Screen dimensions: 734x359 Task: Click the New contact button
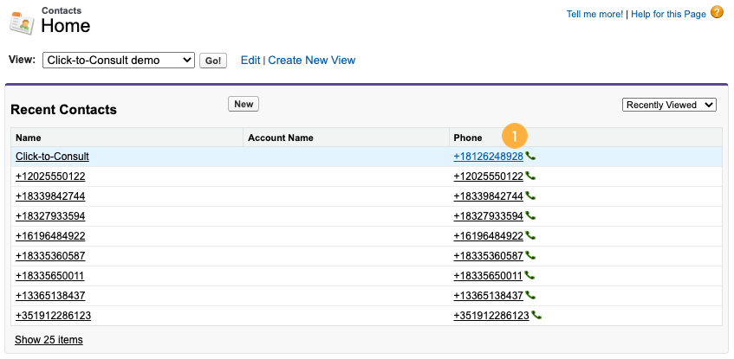click(x=244, y=104)
